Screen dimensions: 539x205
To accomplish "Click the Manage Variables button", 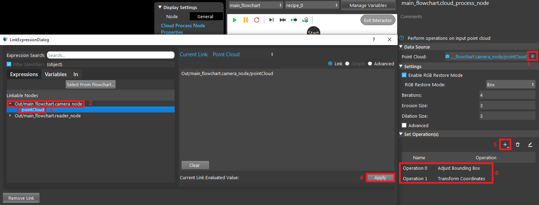I will [368, 5].
